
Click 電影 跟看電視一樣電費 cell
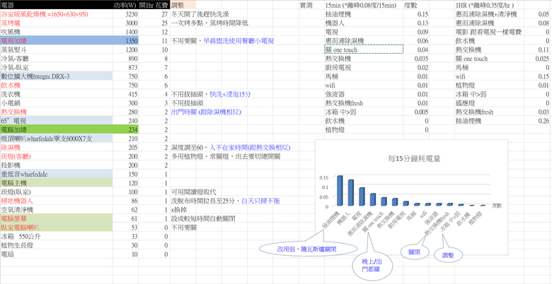(488, 32)
